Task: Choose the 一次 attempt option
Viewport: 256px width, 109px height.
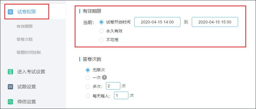Action: coord(88,78)
